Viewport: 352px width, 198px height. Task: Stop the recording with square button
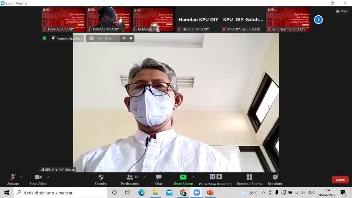click(x=131, y=38)
